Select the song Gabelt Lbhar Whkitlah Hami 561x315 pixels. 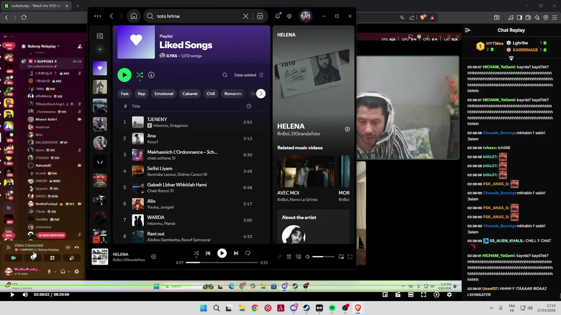[x=192, y=188]
